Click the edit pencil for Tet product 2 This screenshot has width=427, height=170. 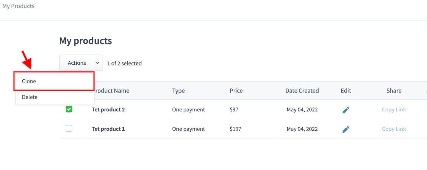click(x=346, y=110)
